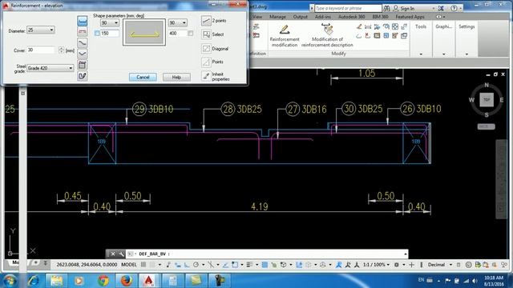Expand the Settings ribbon panel

[x=467, y=54]
